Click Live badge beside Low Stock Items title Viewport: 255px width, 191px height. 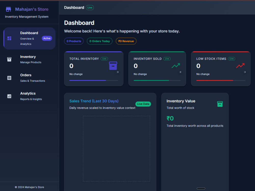point(232,59)
